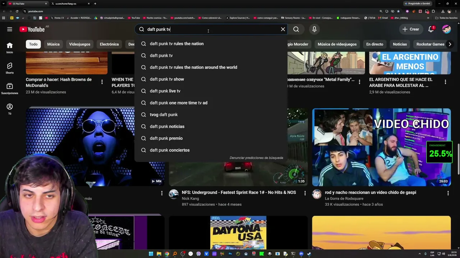Open the 'Home / X' bookmark
Screen dimensions: 460x258
point(57,18)
